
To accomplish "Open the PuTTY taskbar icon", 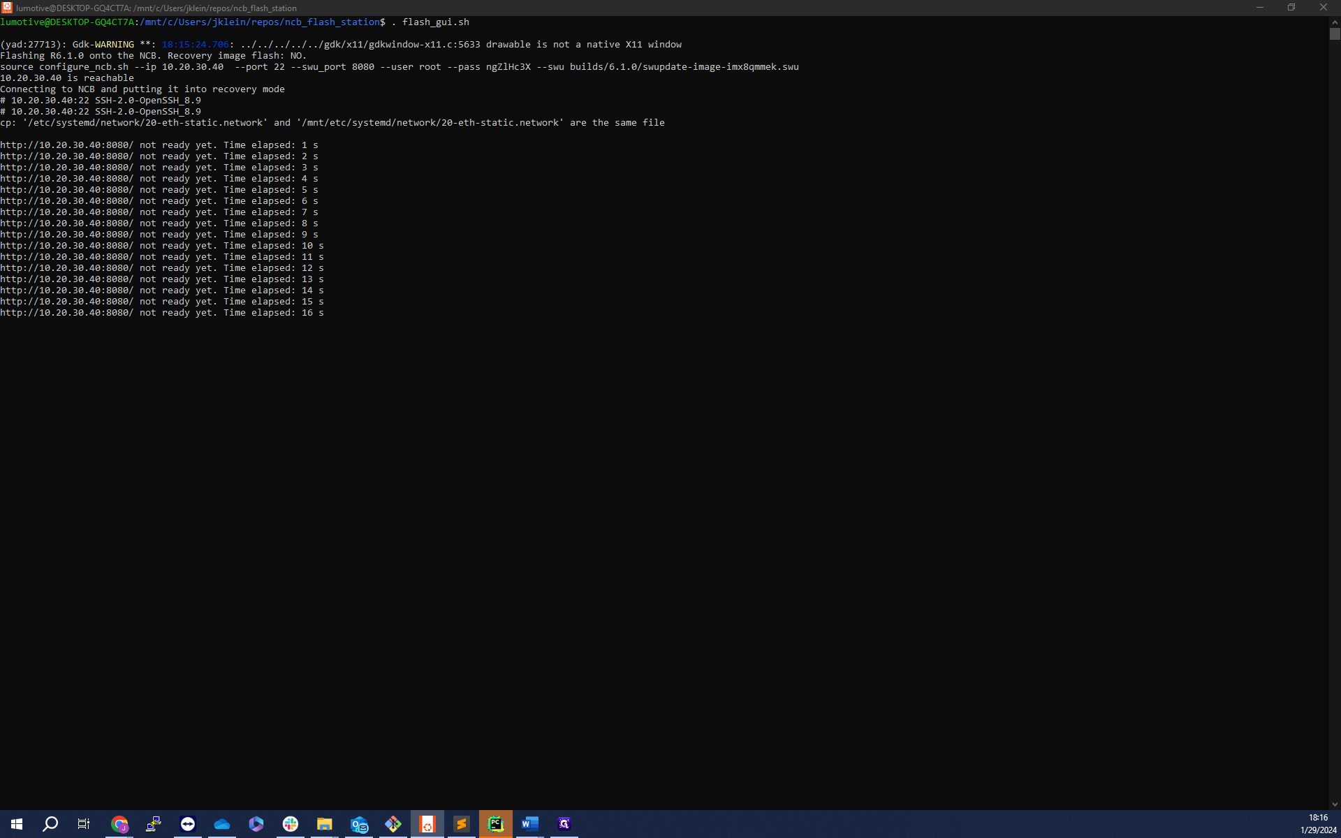I will [154, 824].
